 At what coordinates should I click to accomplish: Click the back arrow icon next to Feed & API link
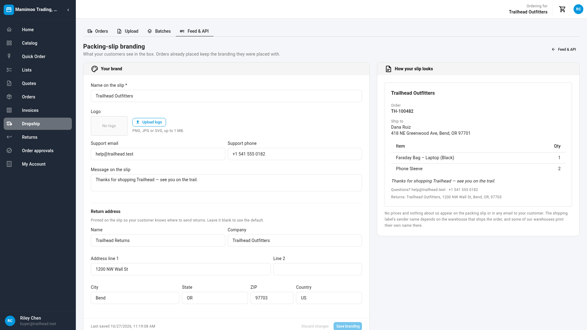553,50
